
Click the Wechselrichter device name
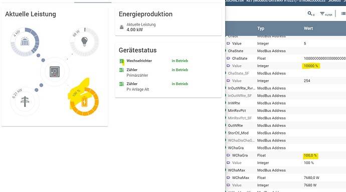(139, 61)
